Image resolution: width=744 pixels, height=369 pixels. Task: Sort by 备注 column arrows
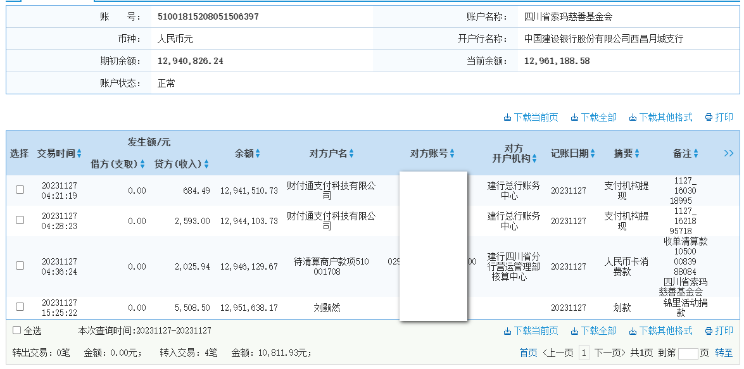tap(696, 153)
